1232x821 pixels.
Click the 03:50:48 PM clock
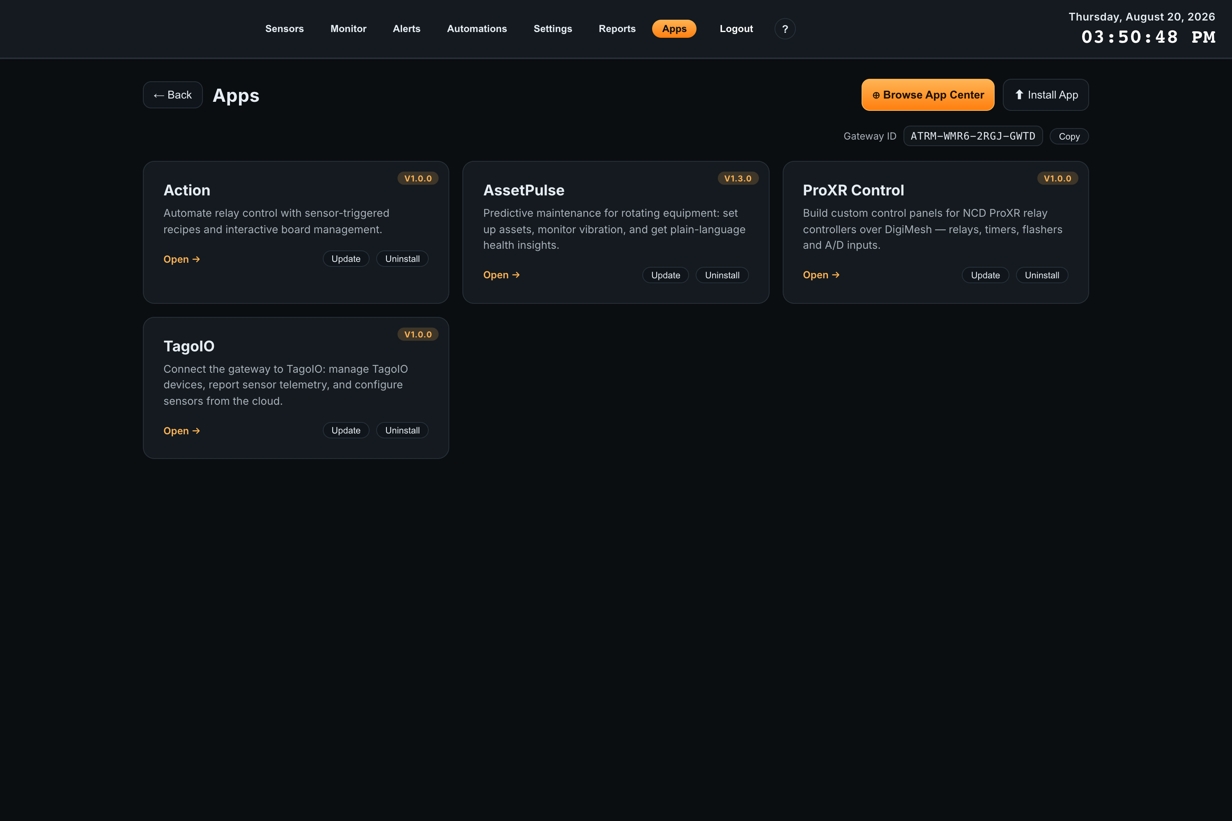click(x=1148, y=37)
